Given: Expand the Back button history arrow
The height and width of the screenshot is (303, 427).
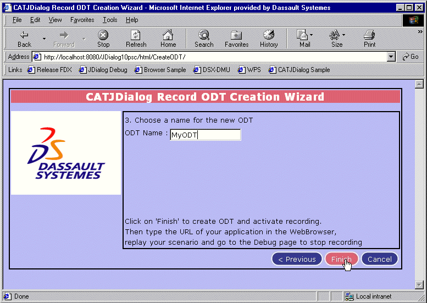Looking at the screenshot, I should (x=44, y=39).
